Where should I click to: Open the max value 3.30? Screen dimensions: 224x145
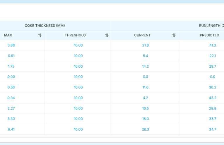click(11, 119)
